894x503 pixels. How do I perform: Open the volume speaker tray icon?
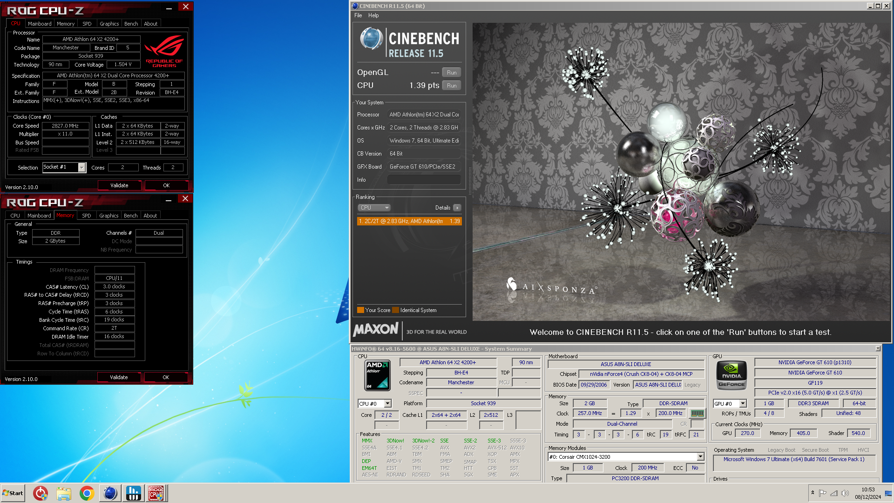click(845, 493)
